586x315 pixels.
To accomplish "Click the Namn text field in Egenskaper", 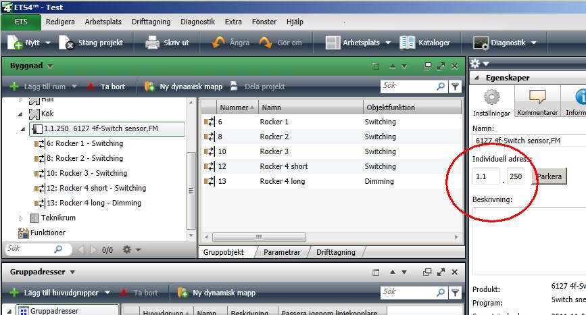I will click(x=529, y=141).
